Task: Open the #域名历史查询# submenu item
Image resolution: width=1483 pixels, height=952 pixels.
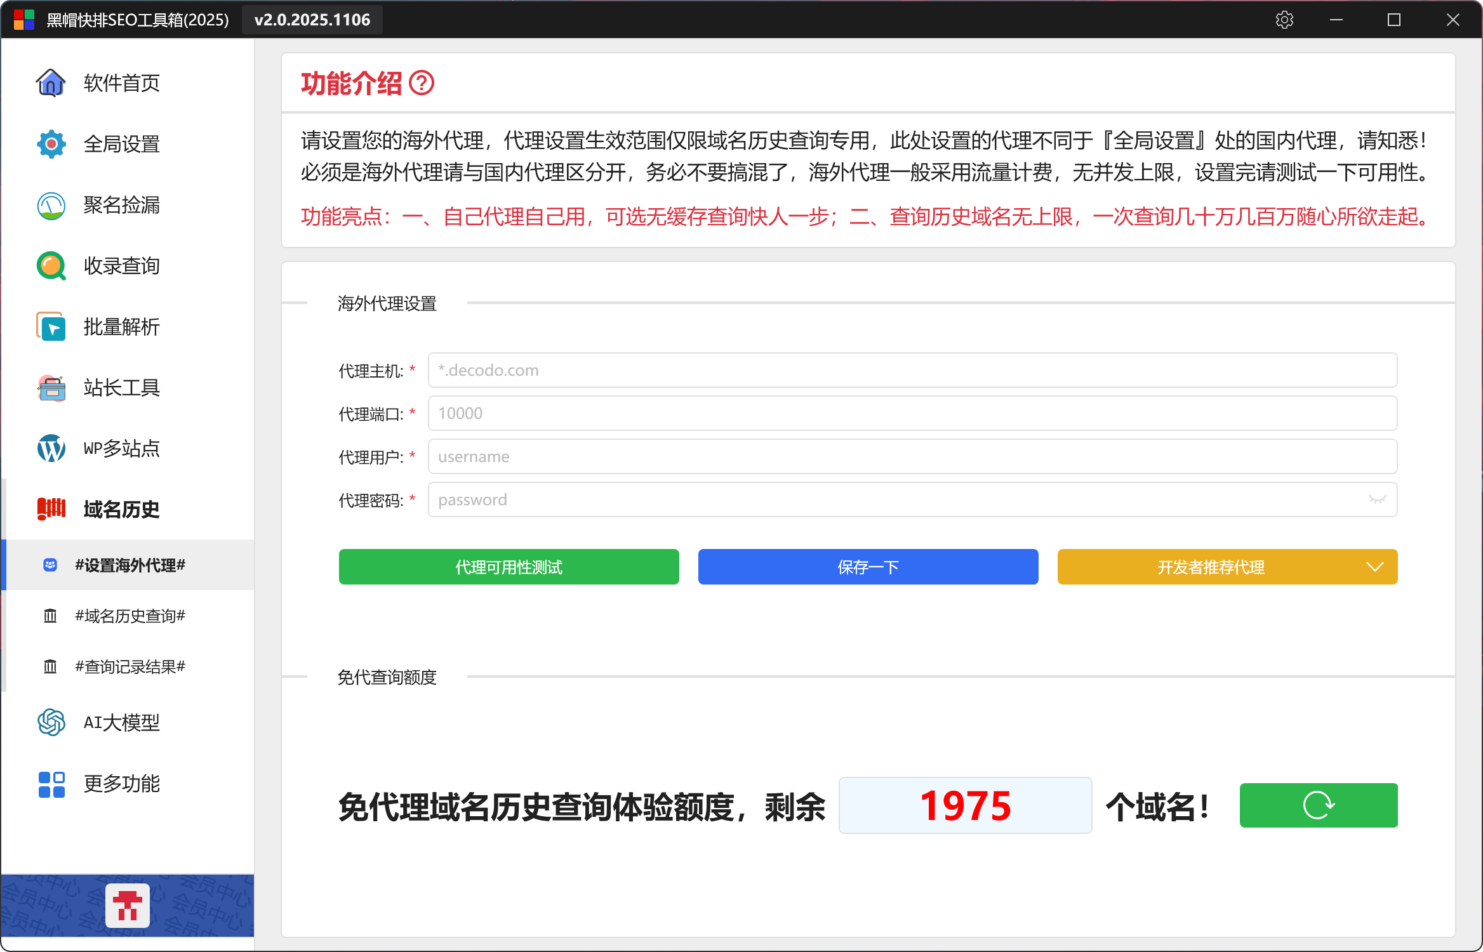Action: [x=130, y=616]
